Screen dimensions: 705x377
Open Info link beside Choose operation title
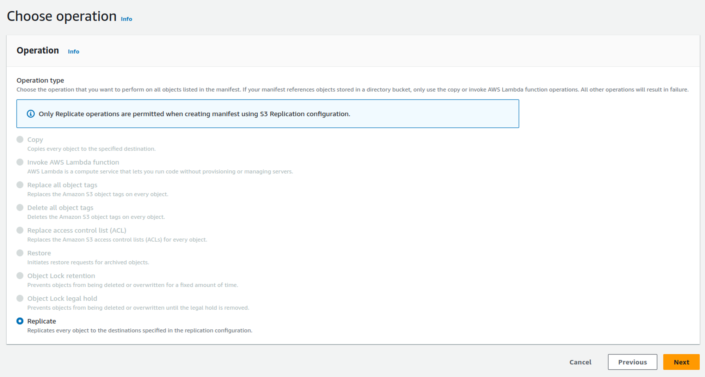(126, 19)
